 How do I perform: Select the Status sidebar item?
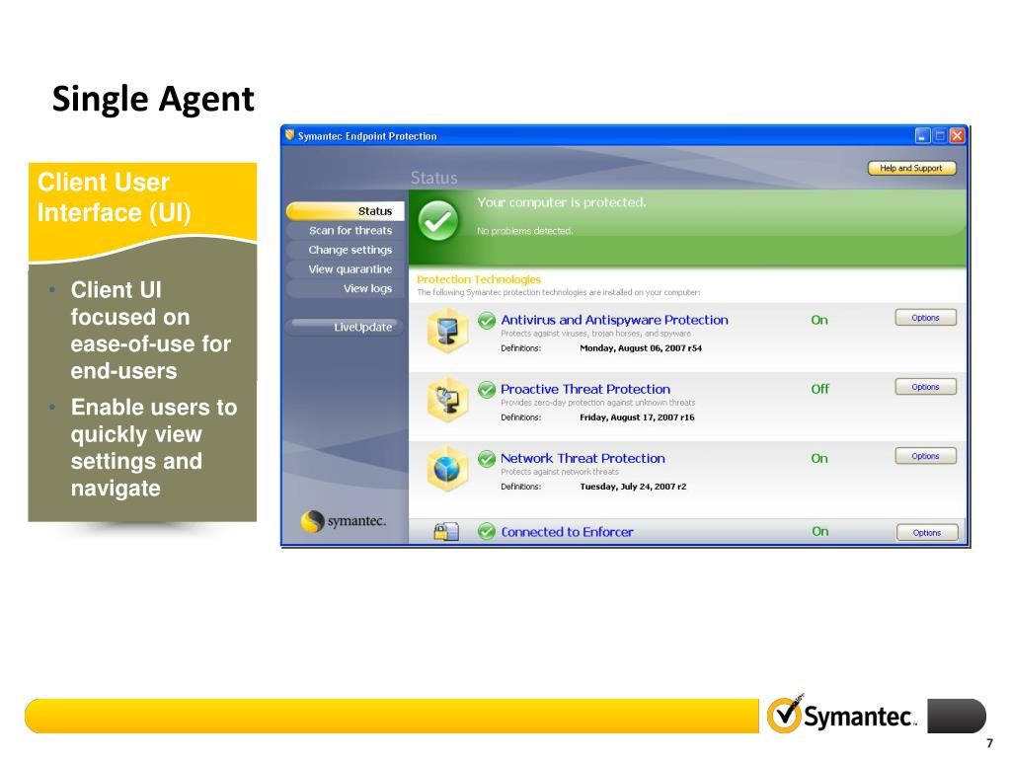(x=345, y=211)
